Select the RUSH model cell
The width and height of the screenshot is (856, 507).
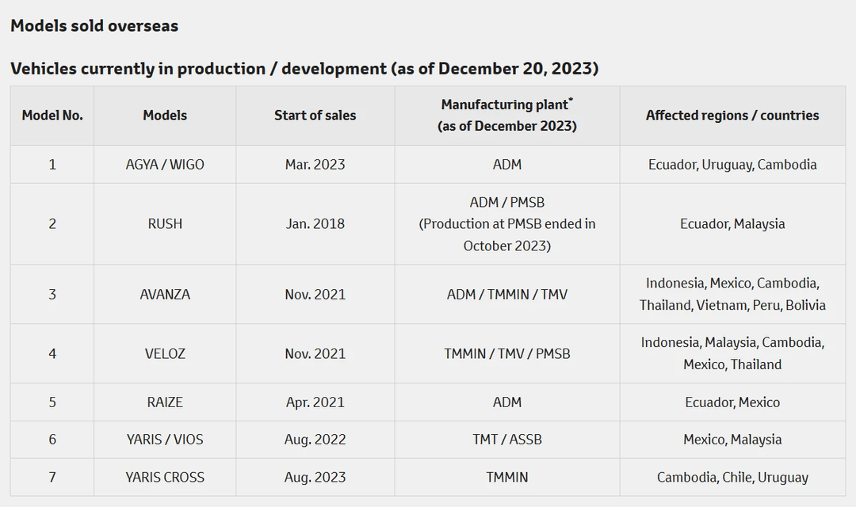[x=165, y=223]
